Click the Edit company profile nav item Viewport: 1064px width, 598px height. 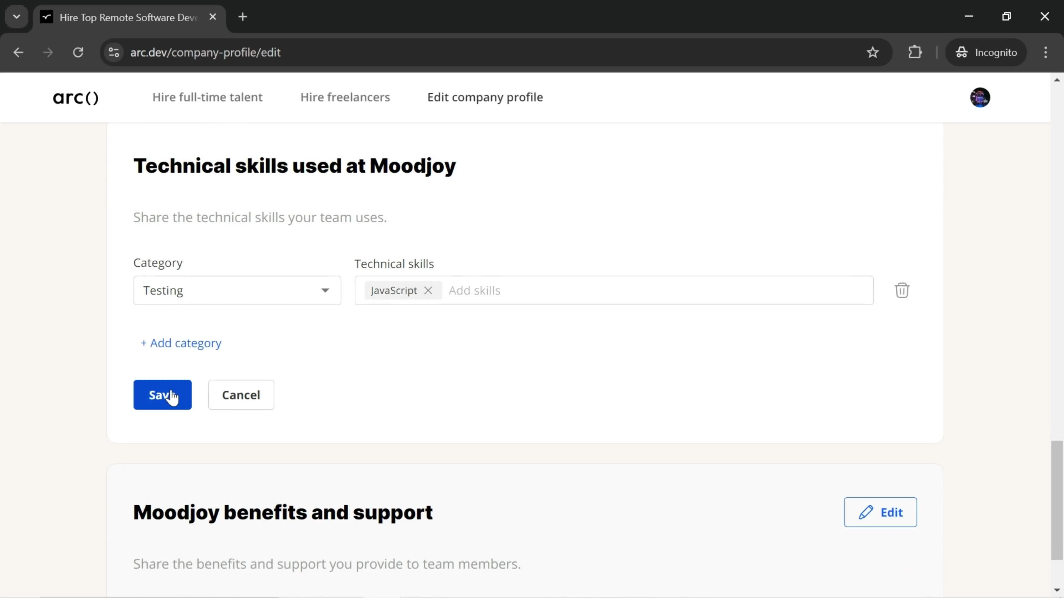point(485,97)
